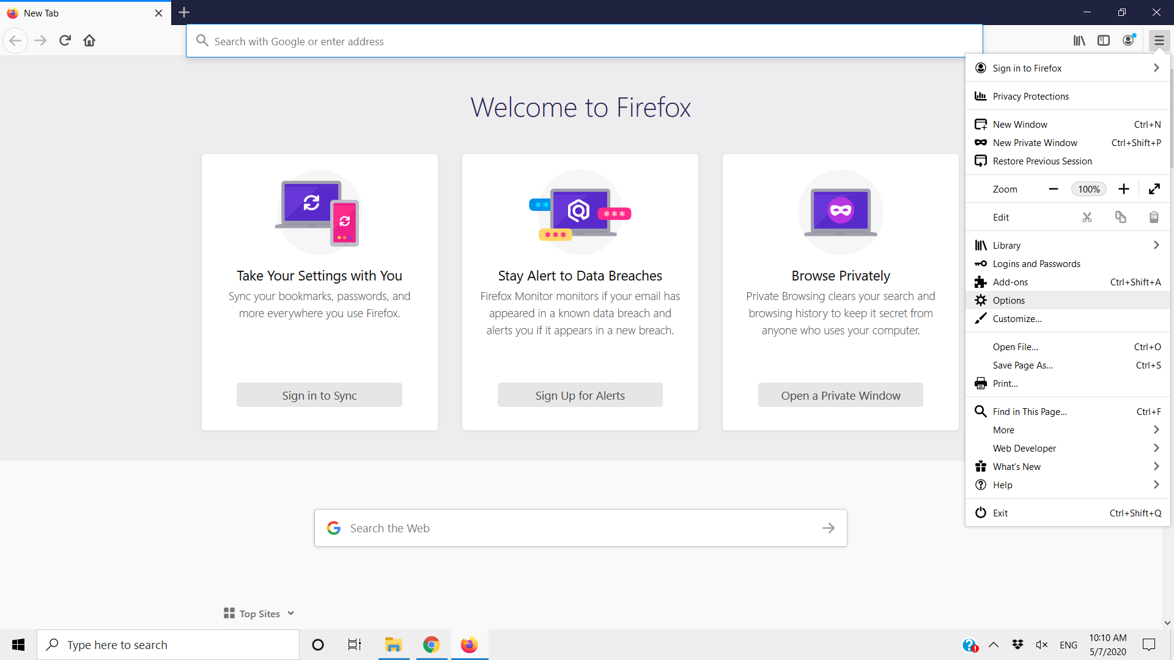Viewport: 1174px width, 660px height.
Task: Click the Cut scissors icon
Action: 1087,217
